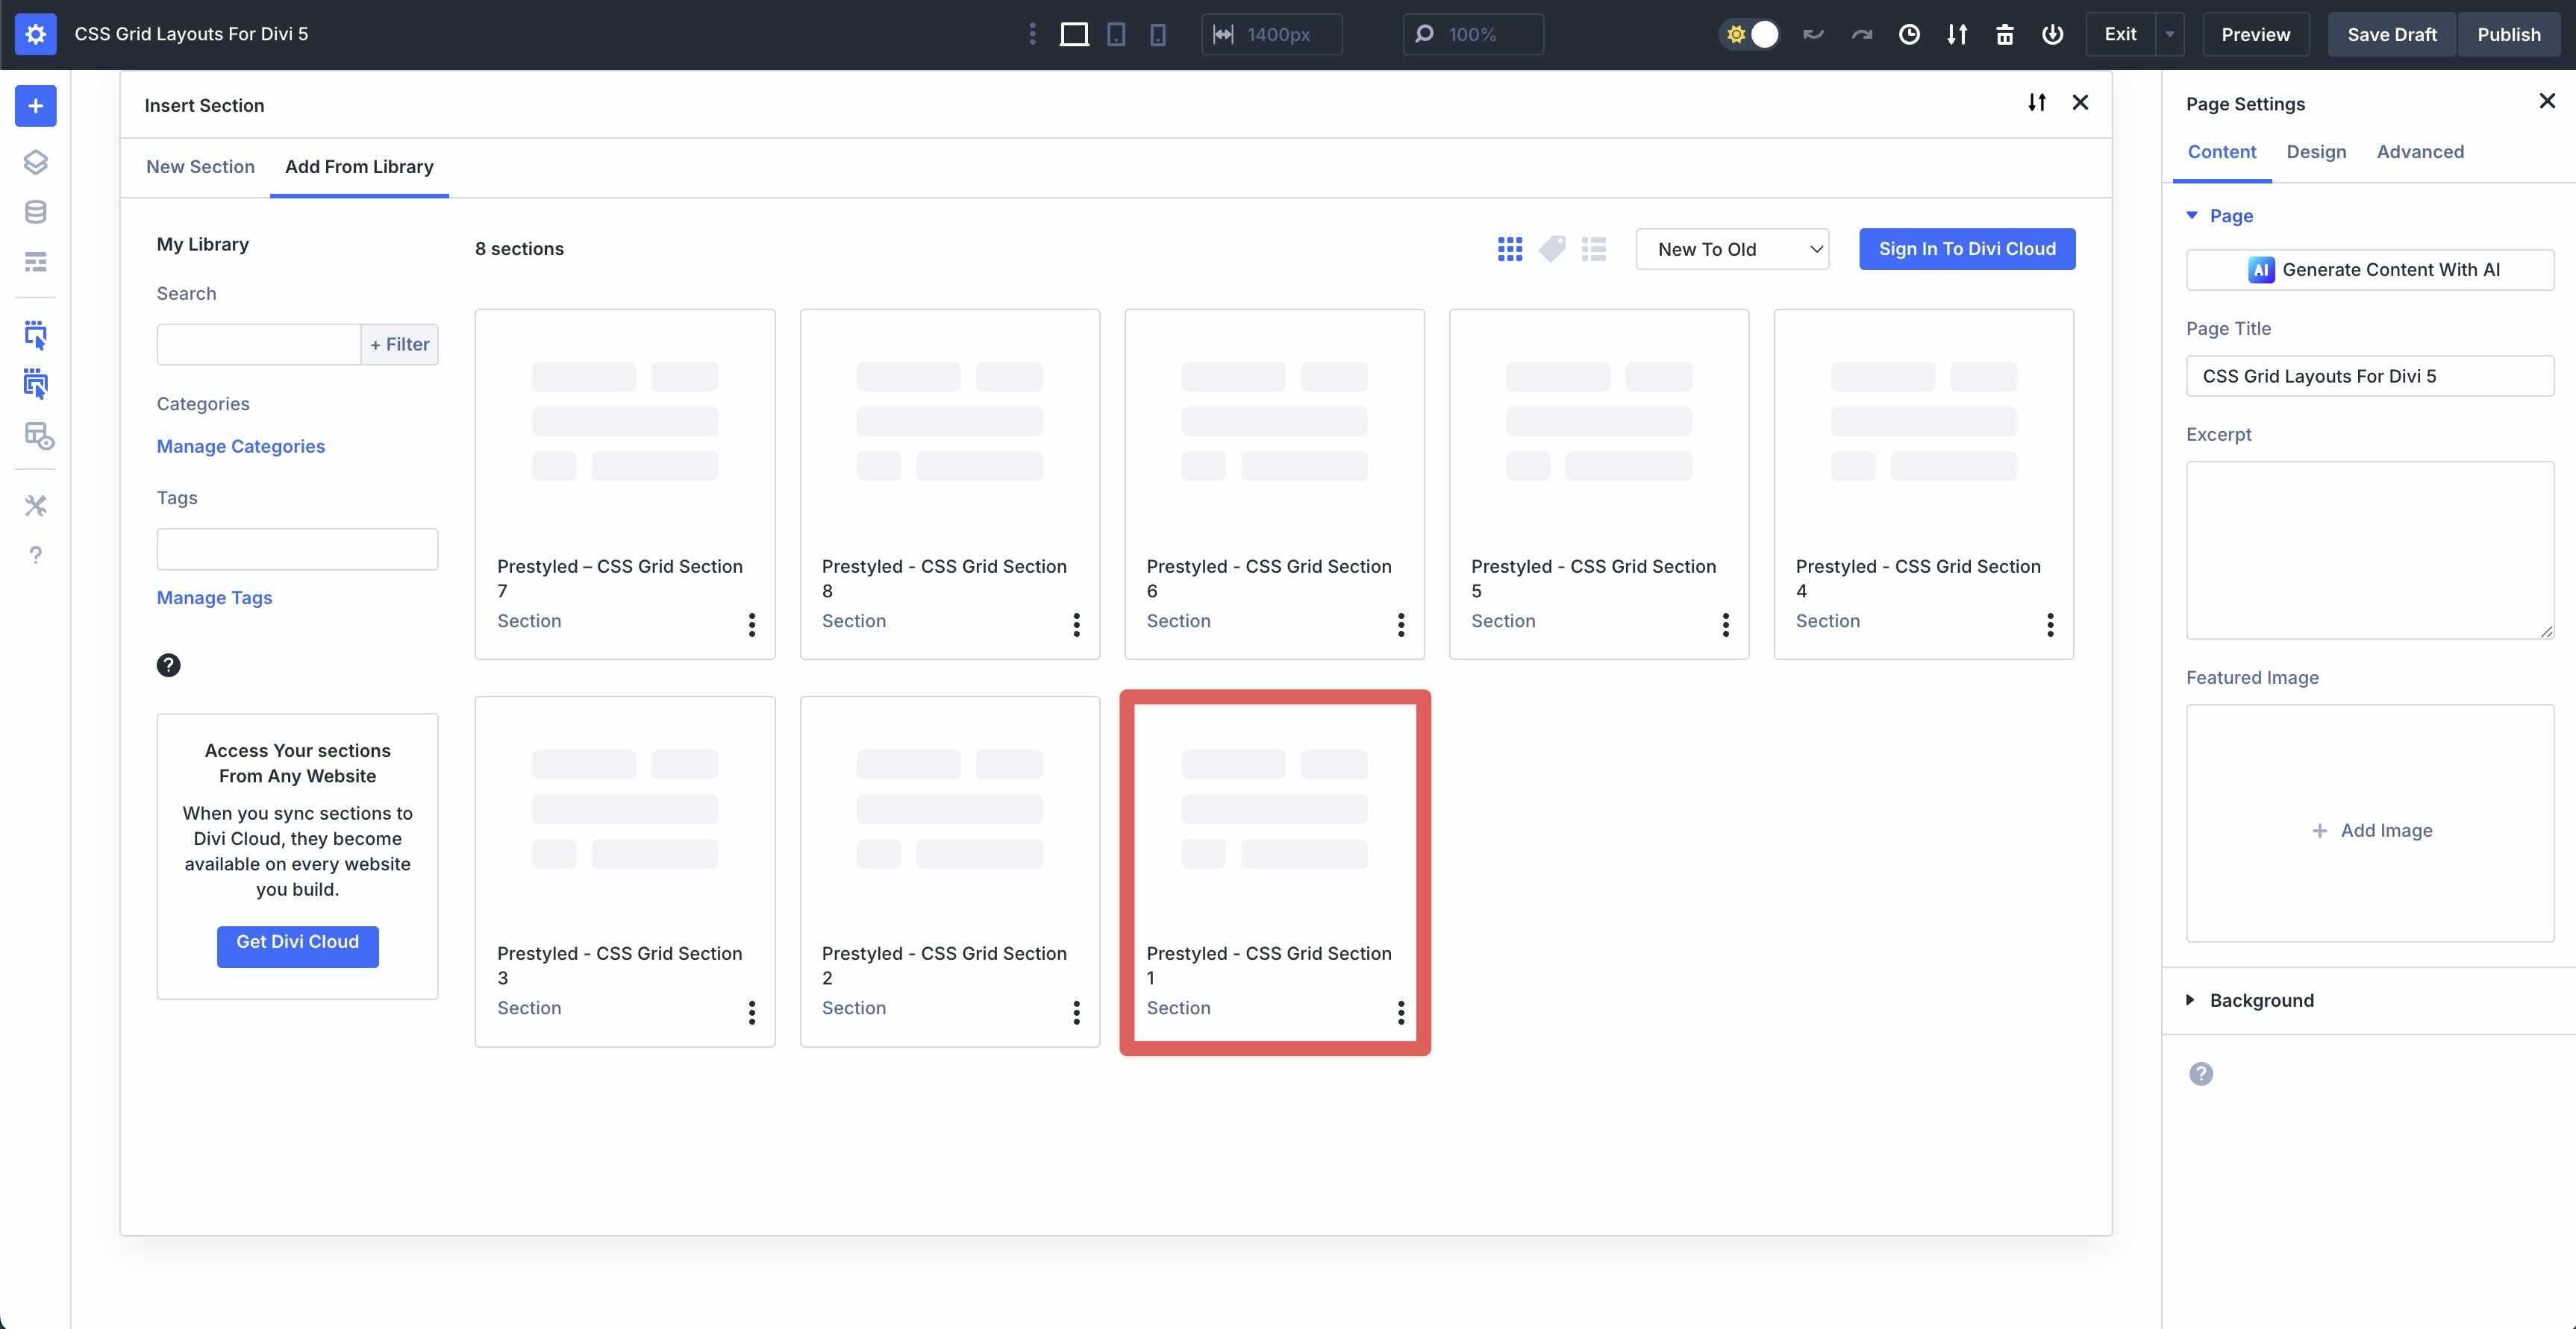Image resolution: width=2576 pixels, height=1329 pixels.
Task: Click the trash icon in the toolbar
Action: click(x=2004, y=33)
